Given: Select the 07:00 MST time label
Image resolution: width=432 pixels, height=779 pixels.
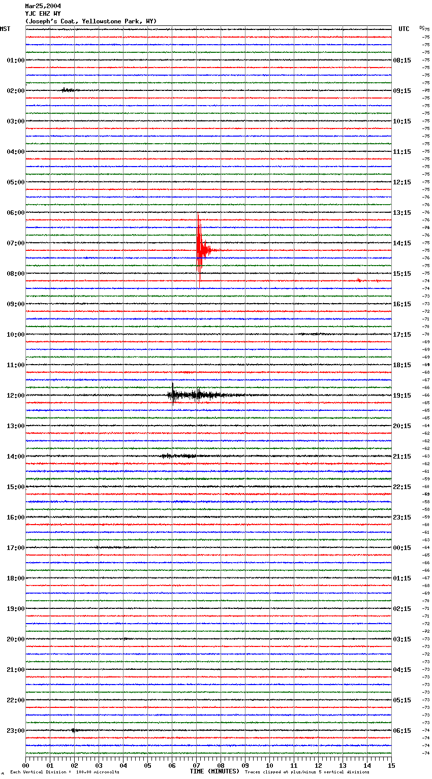Looking at the screenshot, I should pos(16,243).
